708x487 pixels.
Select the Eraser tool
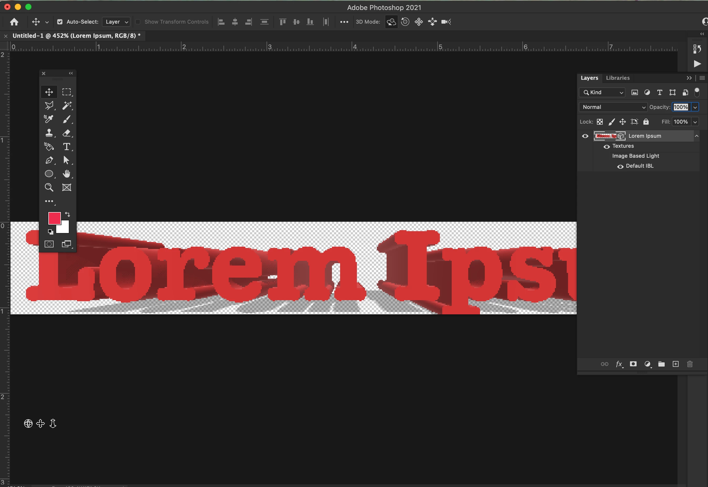(66, 133)
